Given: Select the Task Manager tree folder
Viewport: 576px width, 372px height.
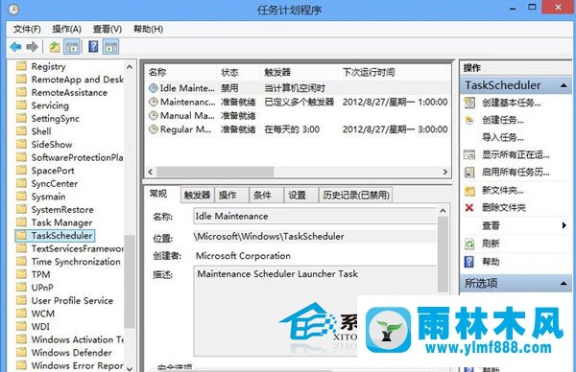Looking at the screenshot, I should 61,222.
